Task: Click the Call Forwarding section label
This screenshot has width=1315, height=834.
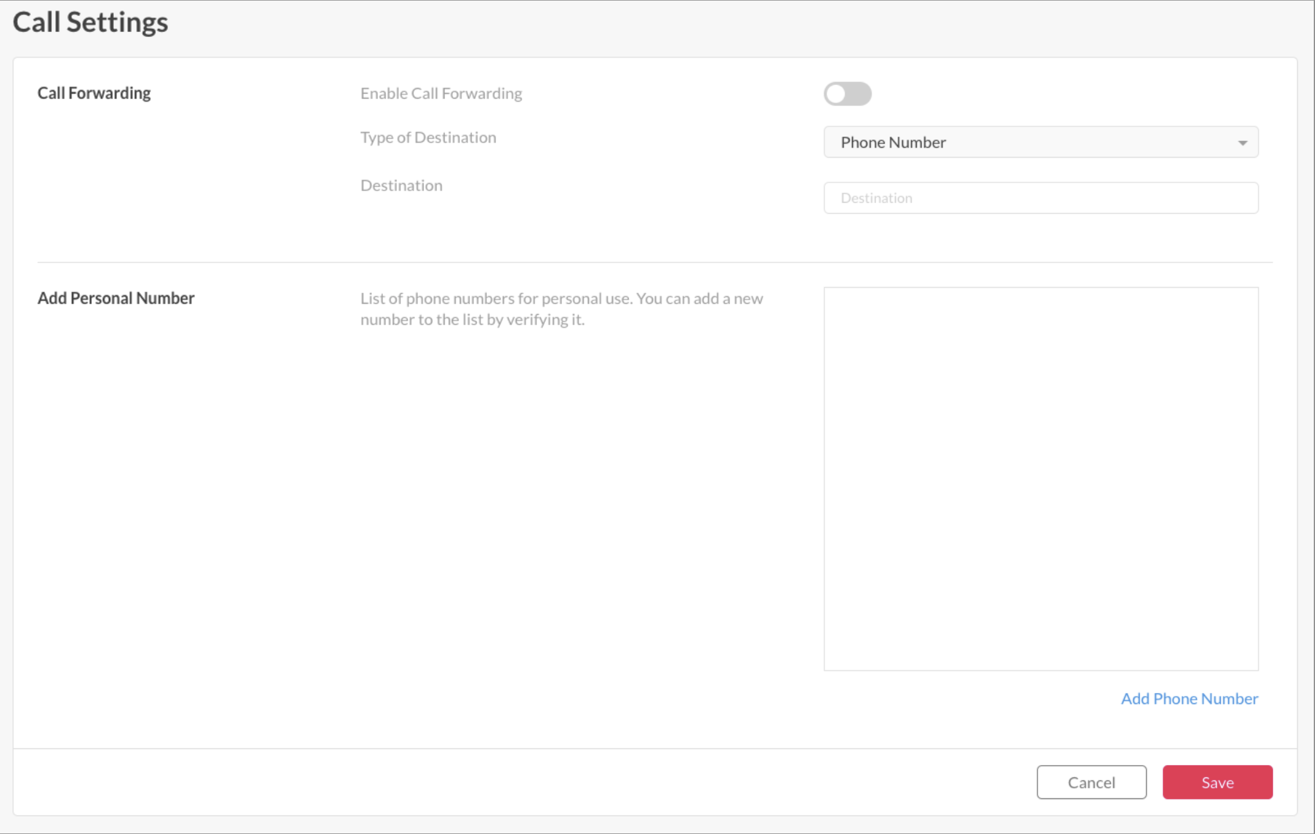Action: [x=94, y=93]
